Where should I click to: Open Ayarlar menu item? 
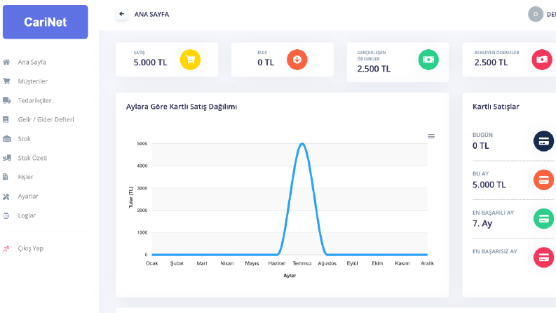tap(28, 197)
